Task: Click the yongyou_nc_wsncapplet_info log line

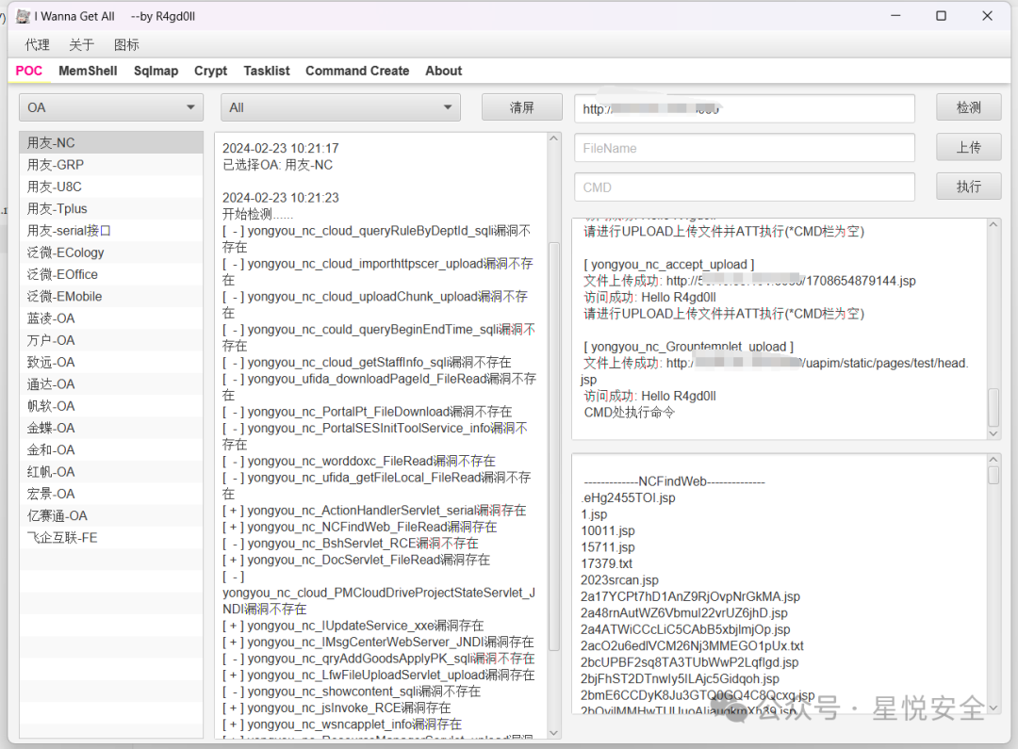Action: pos(342,725)
